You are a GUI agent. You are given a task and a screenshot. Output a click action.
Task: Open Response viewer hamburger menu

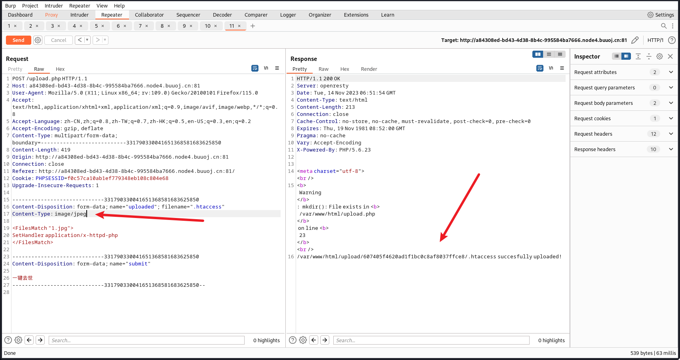(x=562, y=68)
